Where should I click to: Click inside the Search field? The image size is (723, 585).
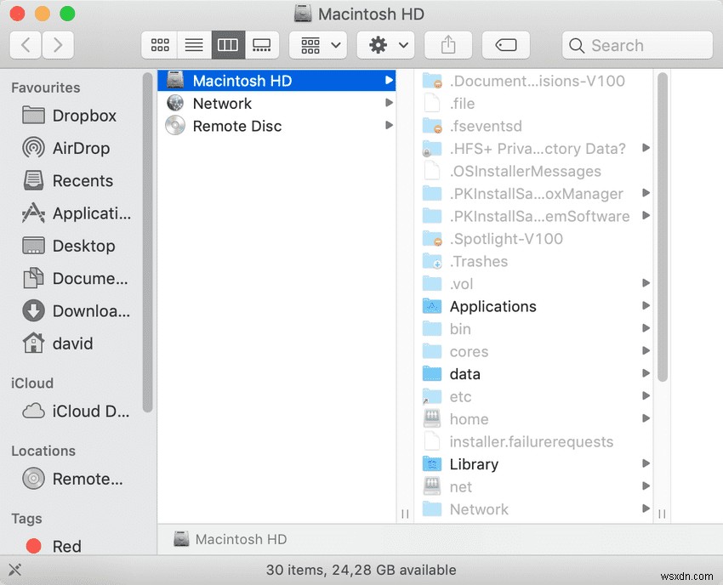[636, 44]
